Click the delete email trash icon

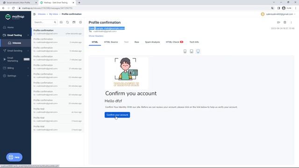285,22
